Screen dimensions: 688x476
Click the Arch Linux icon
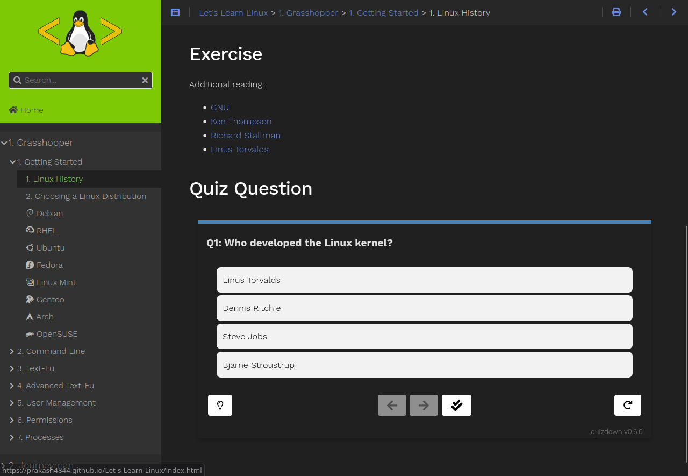pyautogui.click(x=30, y=316)
